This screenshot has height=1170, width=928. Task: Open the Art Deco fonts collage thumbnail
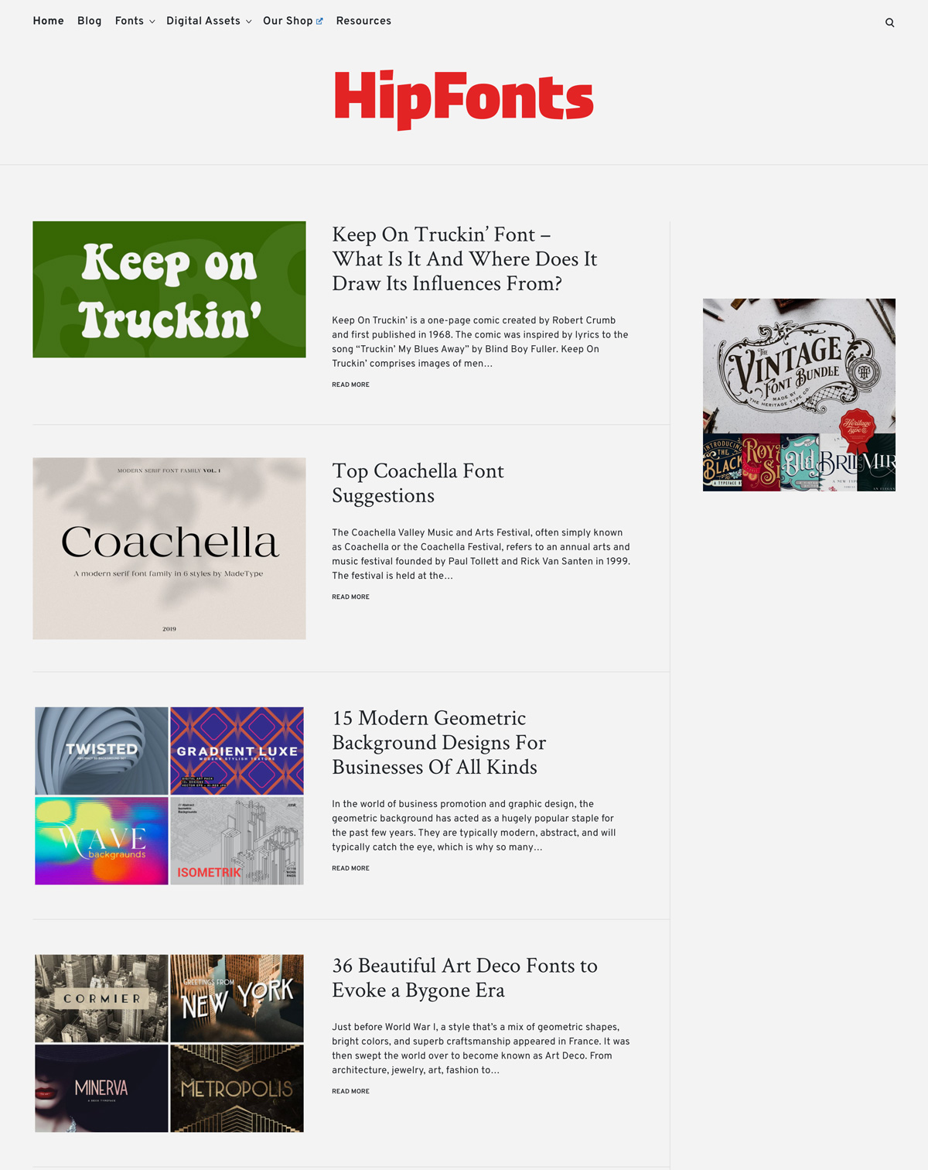coord(169,1043)
